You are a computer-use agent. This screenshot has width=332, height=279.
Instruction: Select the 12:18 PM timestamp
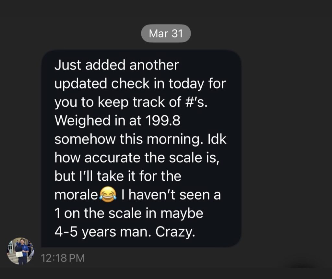click(x=63, y=258)
